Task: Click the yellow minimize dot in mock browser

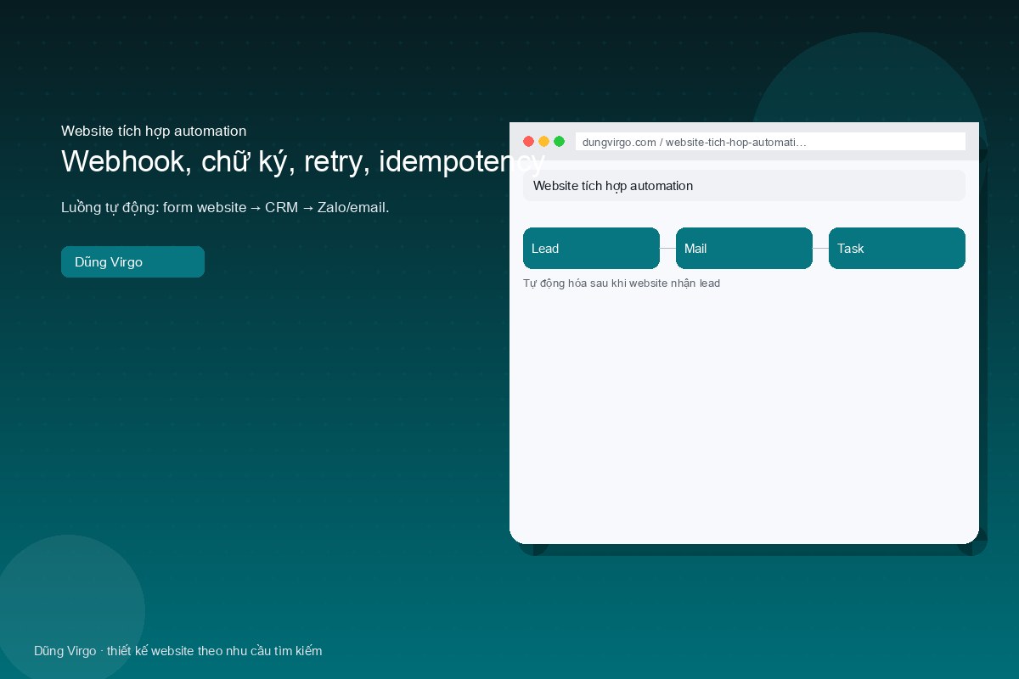Action: pos(543,142)
